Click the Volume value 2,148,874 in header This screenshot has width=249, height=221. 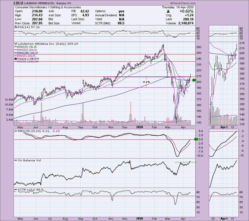(186, 23)
